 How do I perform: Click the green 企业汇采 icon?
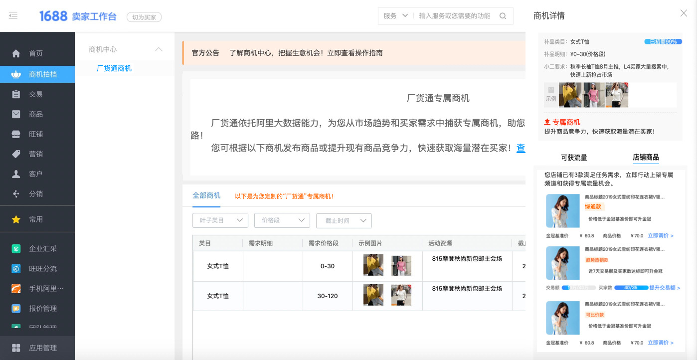coord(16,249)
